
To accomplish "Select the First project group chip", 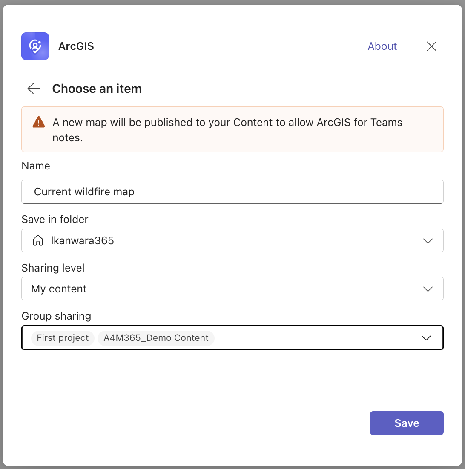I will click(62, 338).
